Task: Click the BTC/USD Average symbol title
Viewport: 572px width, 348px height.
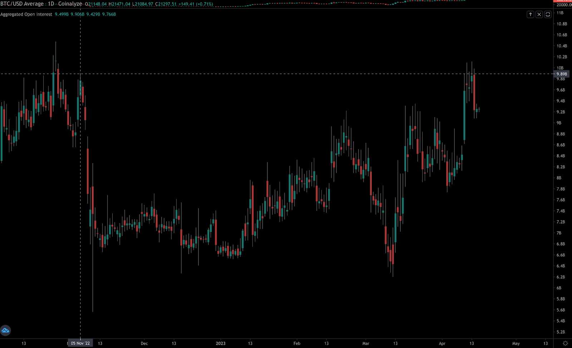Action: 22,4
